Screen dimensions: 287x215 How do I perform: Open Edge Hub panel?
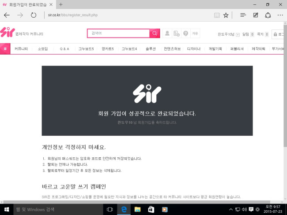pyautogui.click(x=243, y=15)
